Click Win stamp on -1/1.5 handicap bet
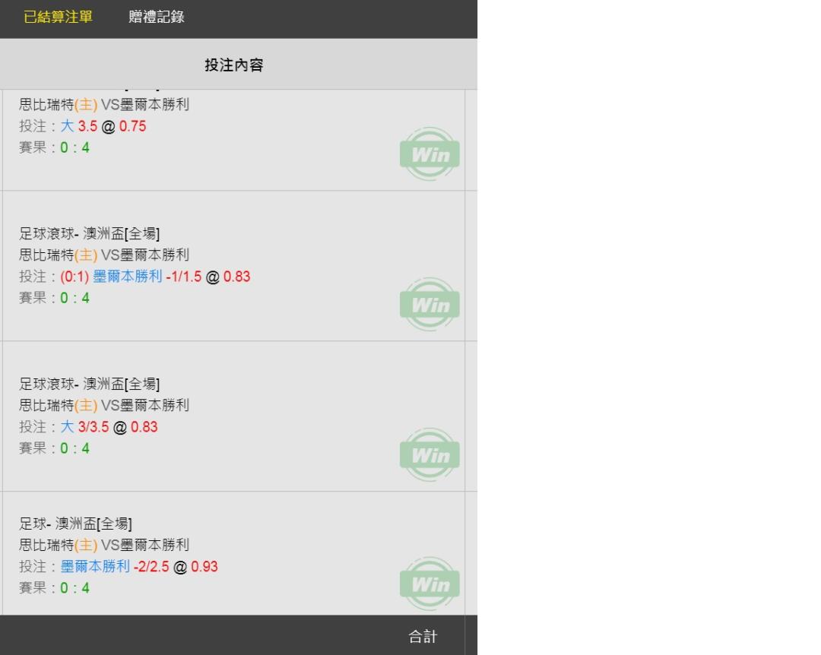Image resolution: width=821 pixels, height=655 pixels. (430, 304)
